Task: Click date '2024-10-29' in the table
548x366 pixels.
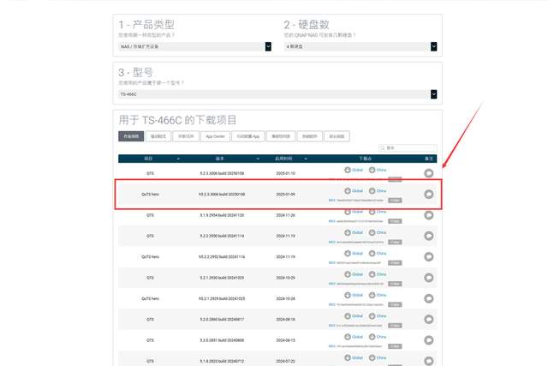Action: click(285, 278)
